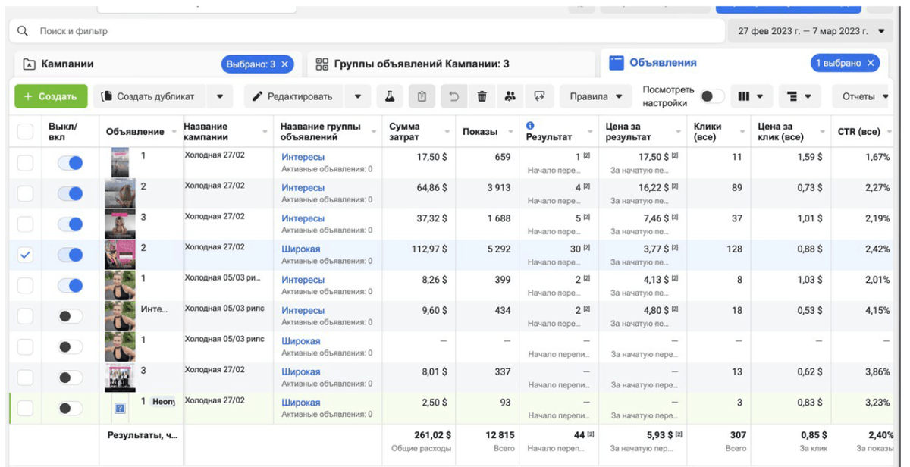Delete selected ad with the trash icon
Image resolution: width=910 pixels, height=467 pixels.
482,96
